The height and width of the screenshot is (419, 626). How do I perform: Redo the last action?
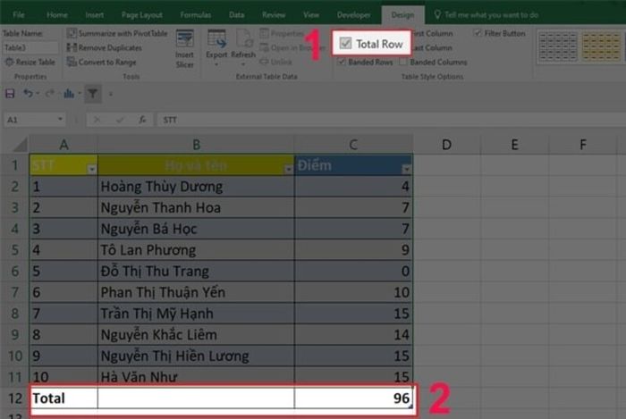click(x=49, y=94)
